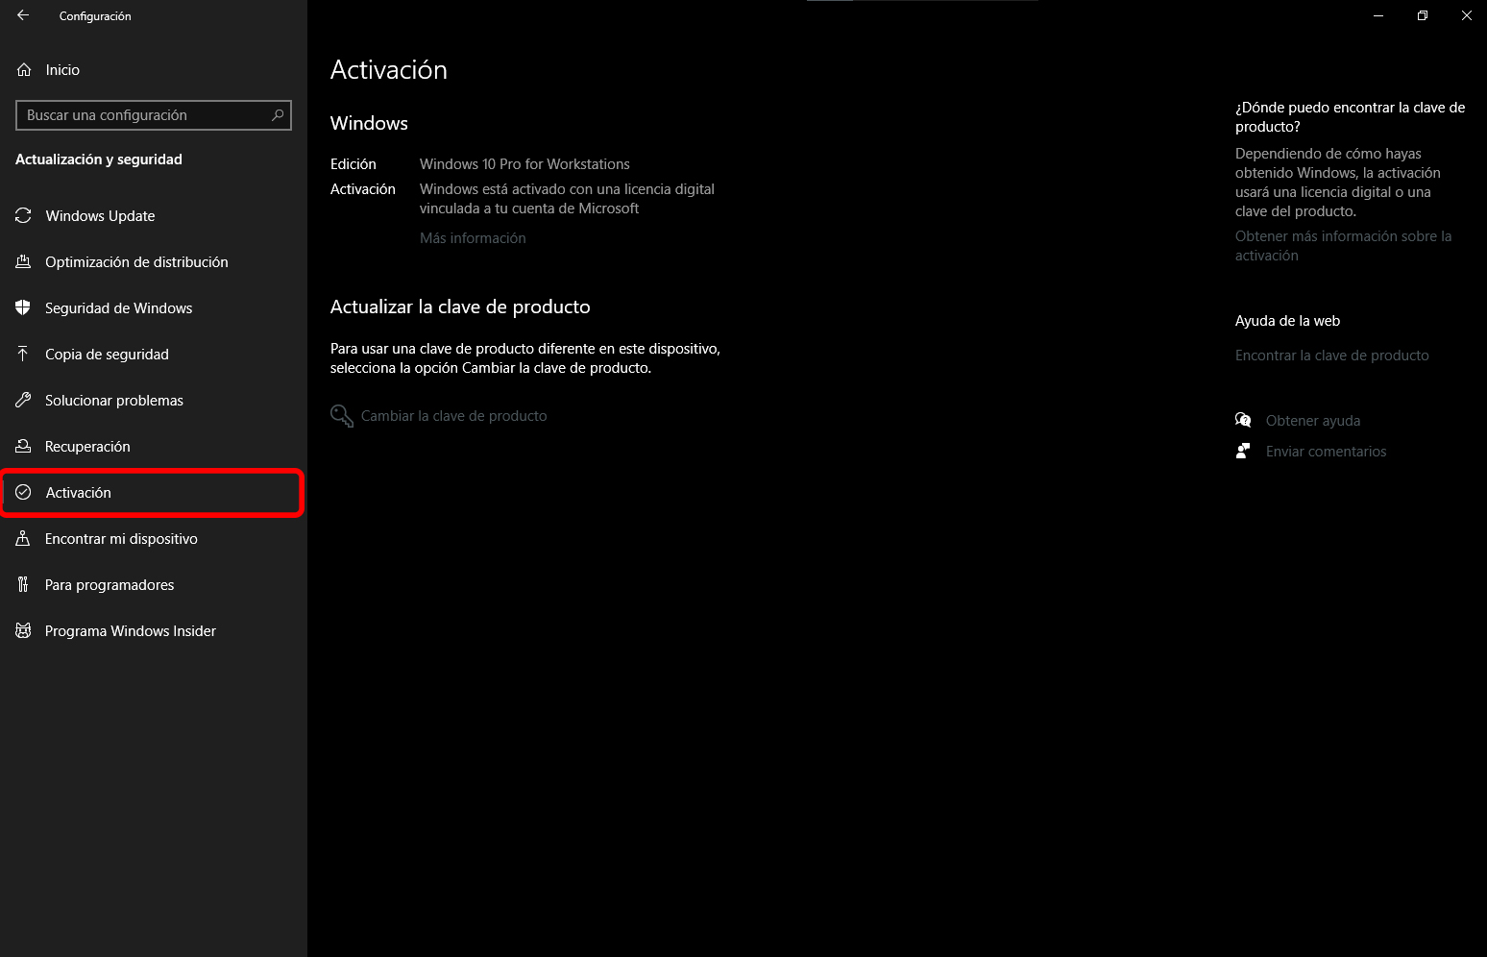Click the Para programadores tools icon
The height and width of the screenshot is (957, 1487).
pos(23,584)
